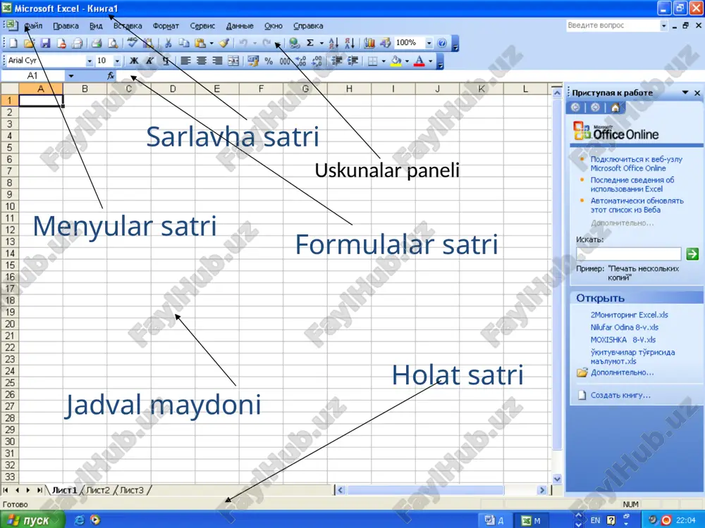Insert hyperlink globe icon

tap(295, 43)
